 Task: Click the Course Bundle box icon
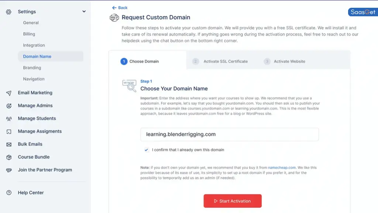click(9, 157)
